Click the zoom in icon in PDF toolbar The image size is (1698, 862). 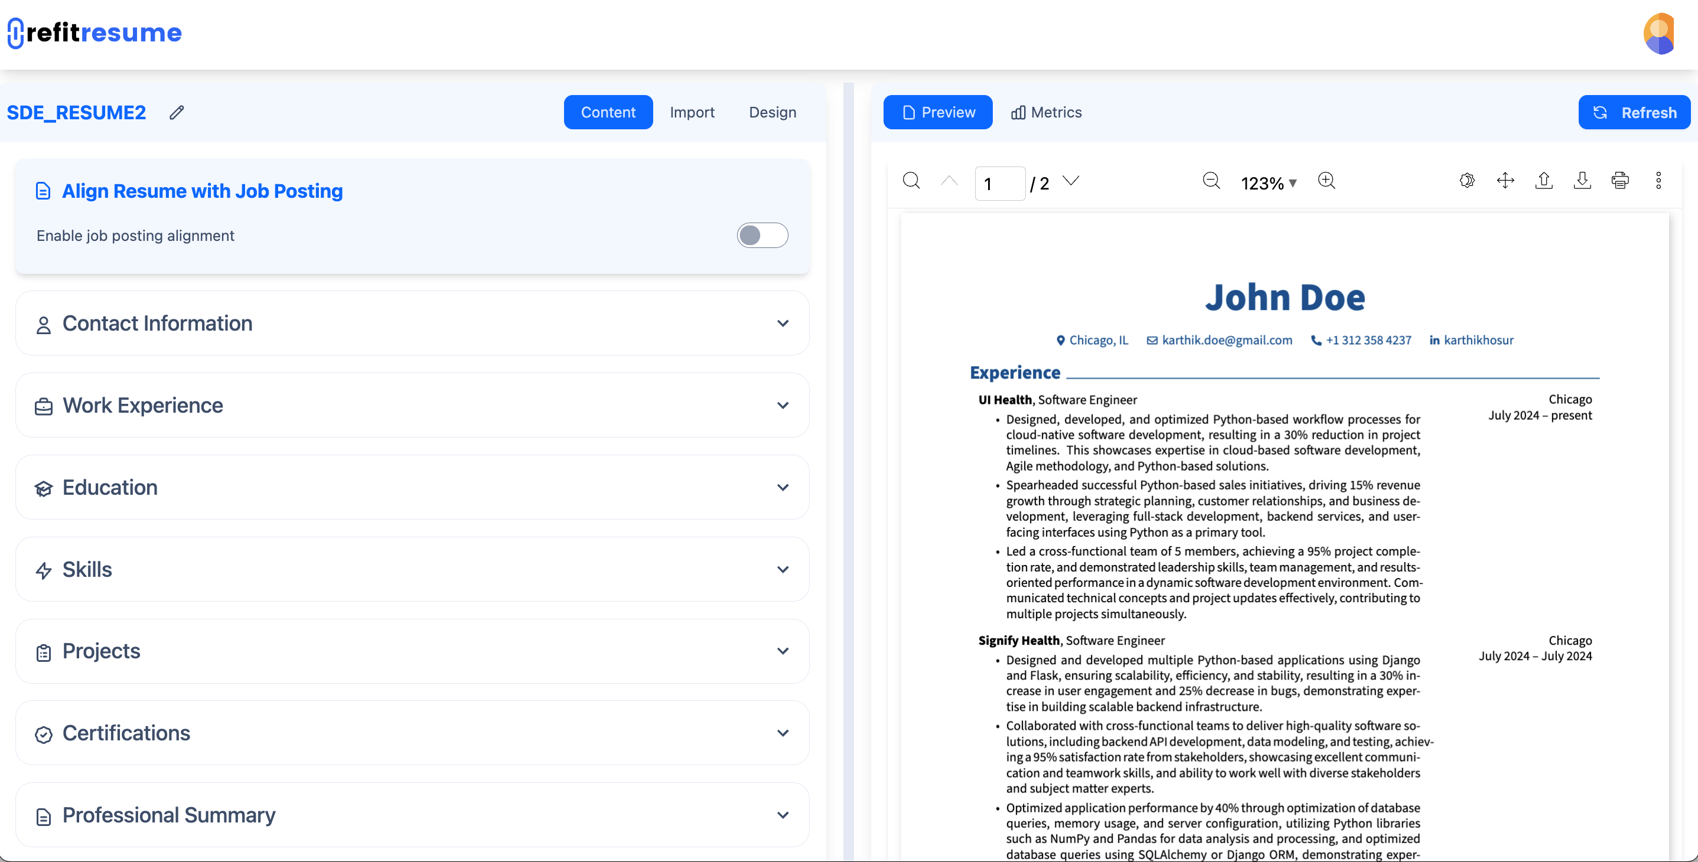(1327, 181)
